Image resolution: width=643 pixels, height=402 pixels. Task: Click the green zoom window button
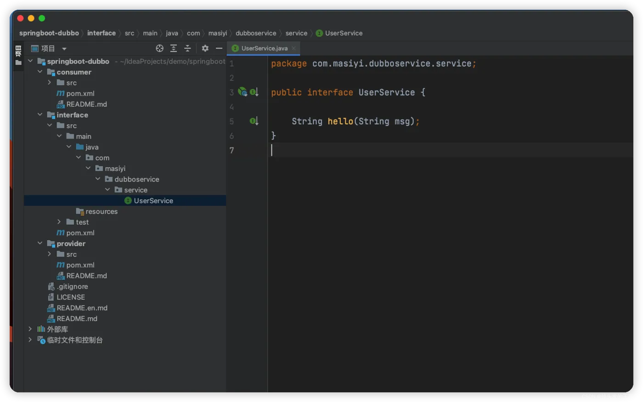tap(42, 18)
